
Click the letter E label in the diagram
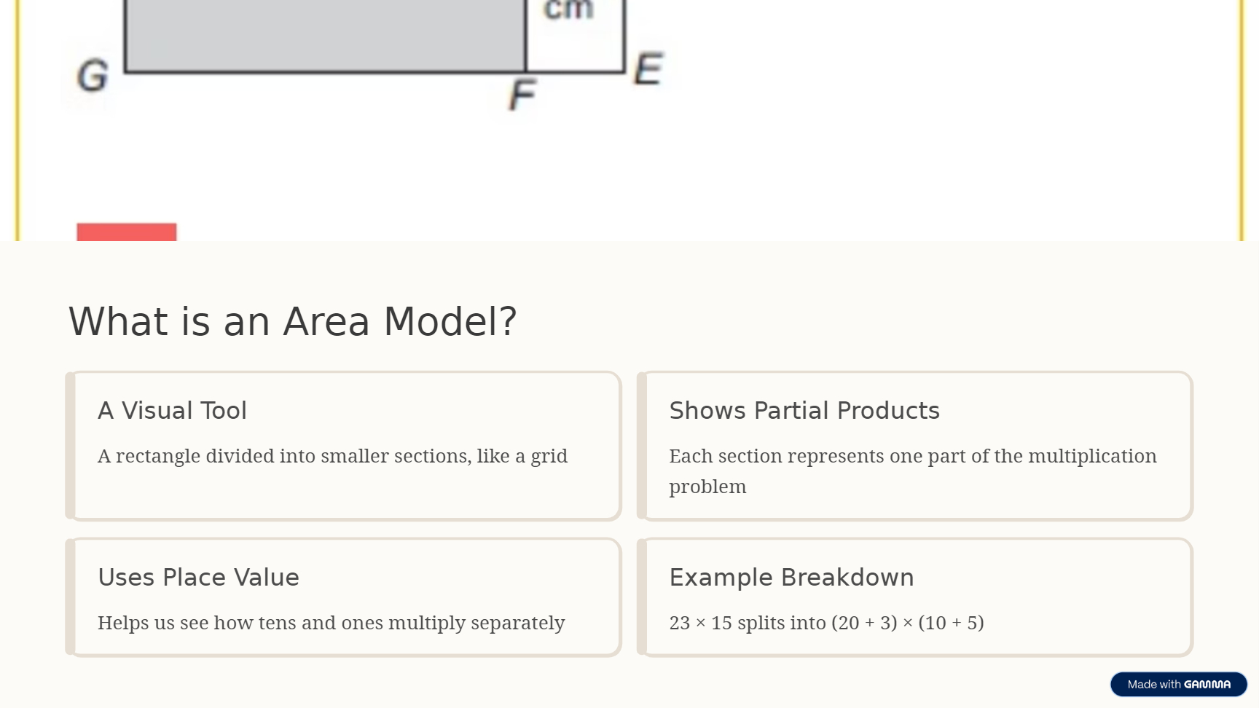pos(648,69)
